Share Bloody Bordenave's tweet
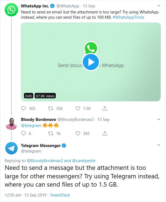The width and height of the screenshot is (166, 202). [105, 134]
